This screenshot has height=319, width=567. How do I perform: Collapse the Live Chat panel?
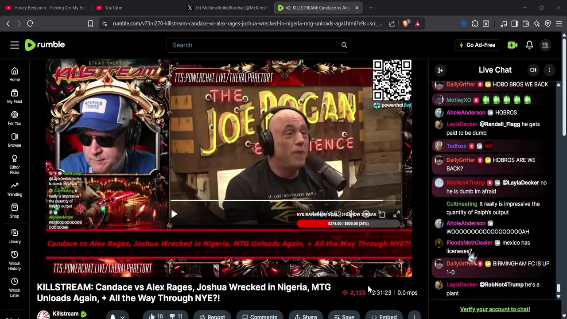440,70
